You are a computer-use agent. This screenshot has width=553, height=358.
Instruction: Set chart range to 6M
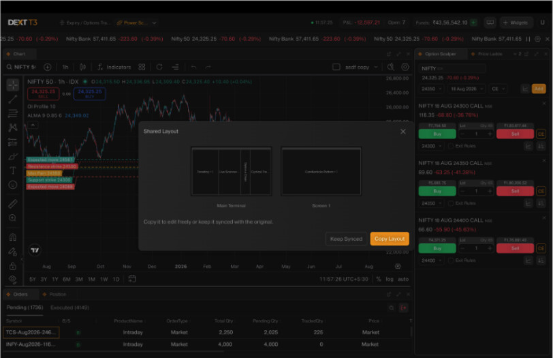(66, 280)
